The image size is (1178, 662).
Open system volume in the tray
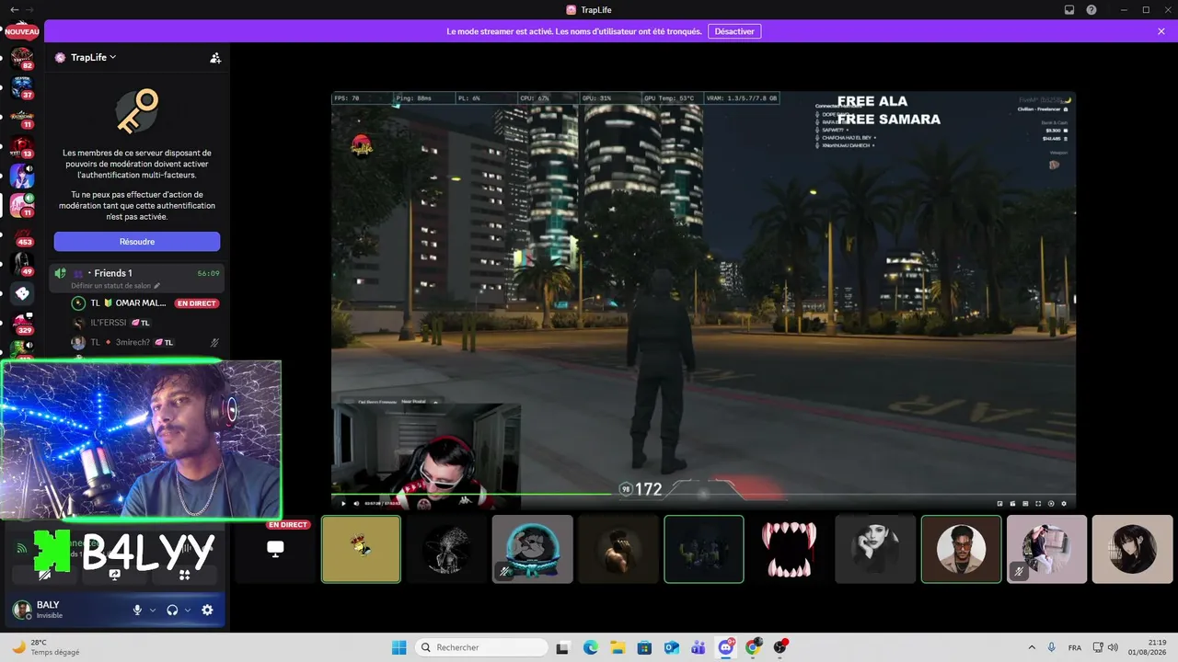1113,647
